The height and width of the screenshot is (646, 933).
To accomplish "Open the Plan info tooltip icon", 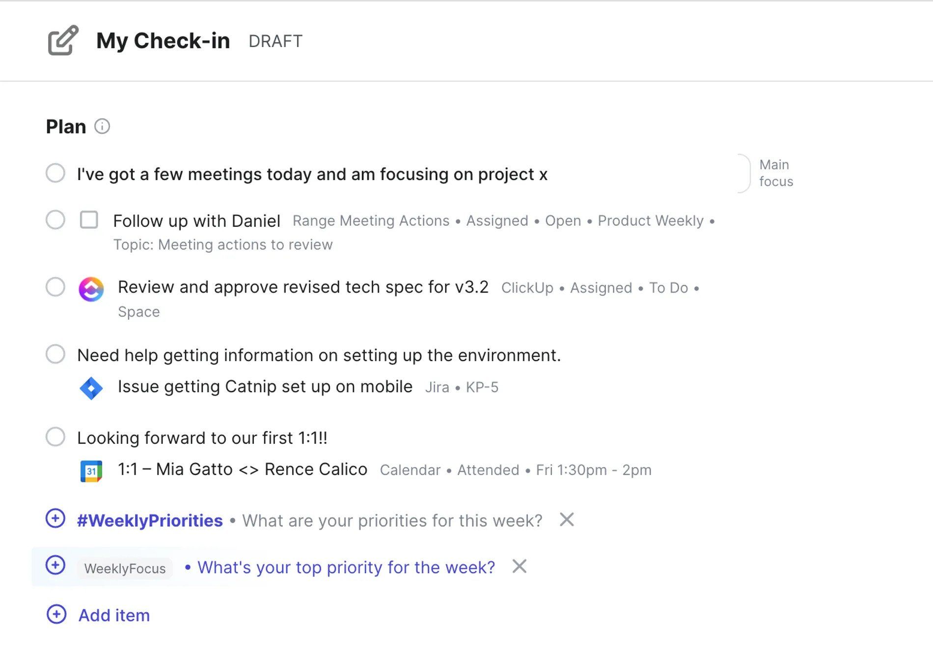I will coord(102,127).
